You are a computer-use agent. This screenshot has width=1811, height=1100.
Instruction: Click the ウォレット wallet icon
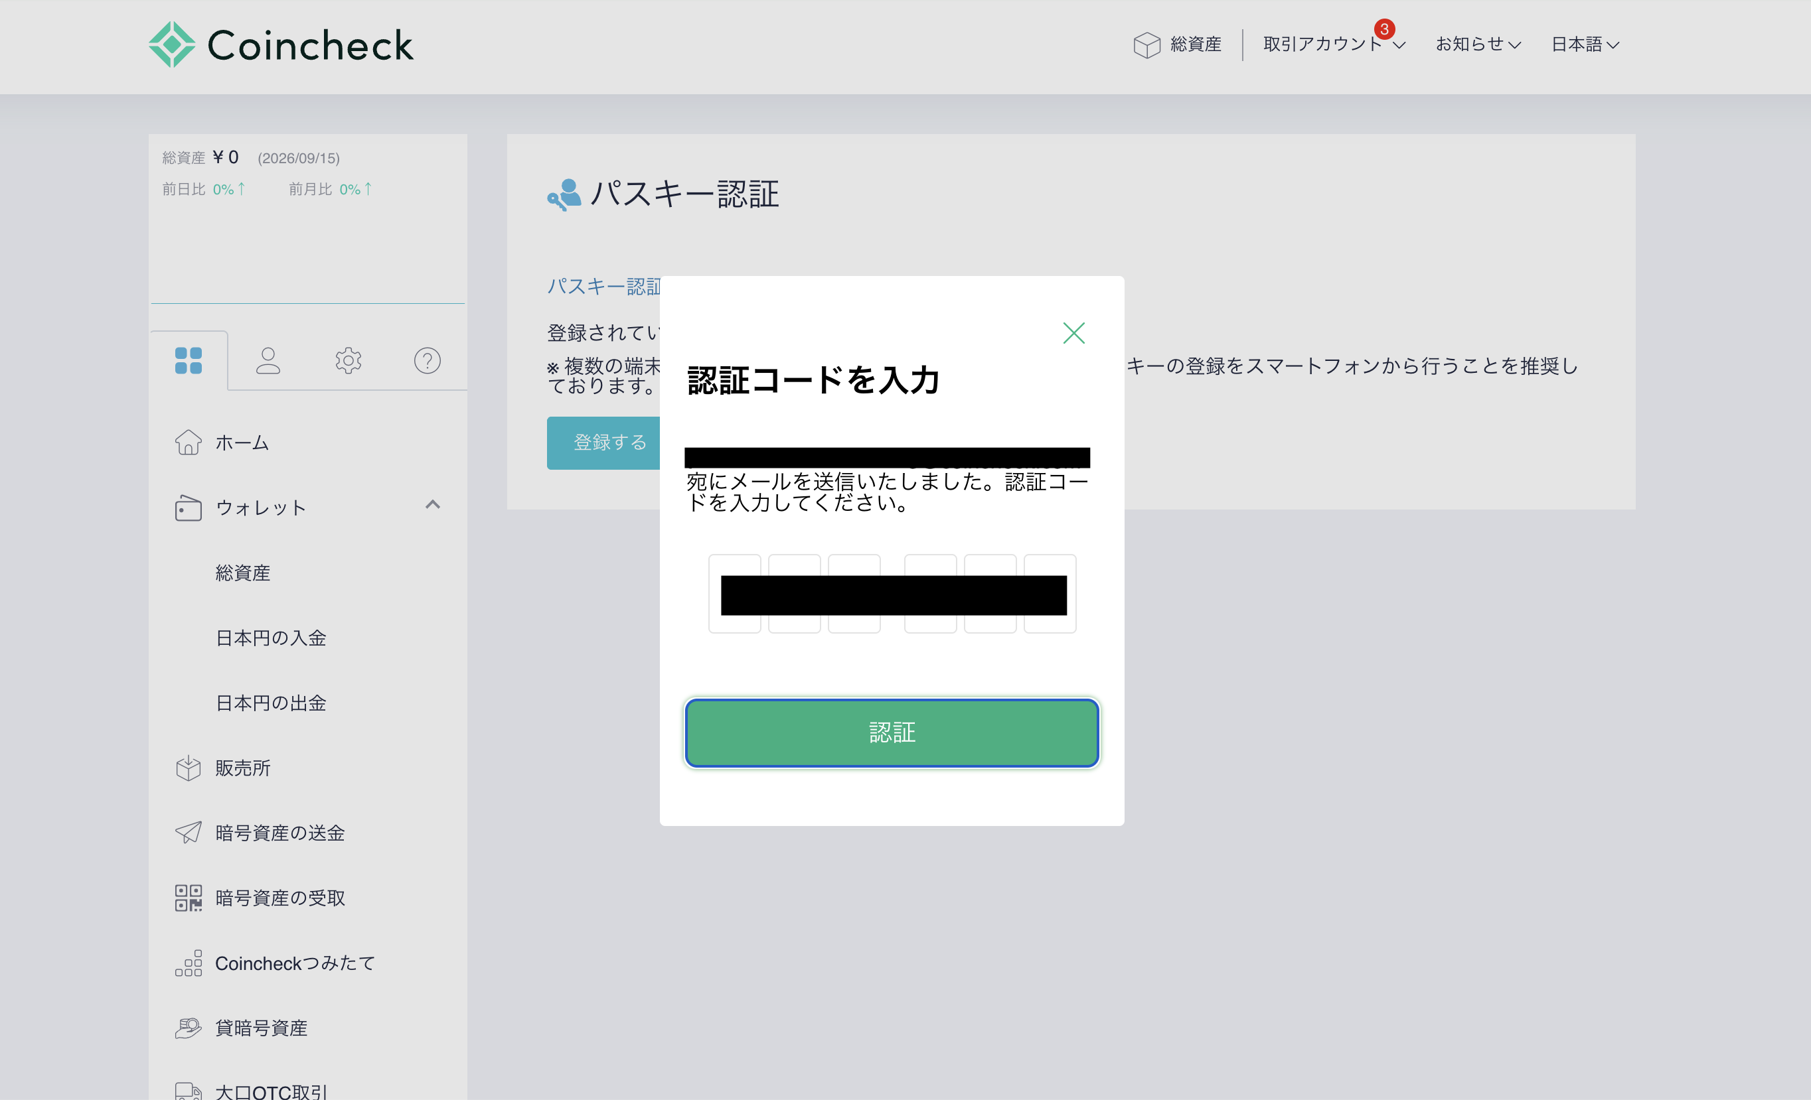coord(188,508)
